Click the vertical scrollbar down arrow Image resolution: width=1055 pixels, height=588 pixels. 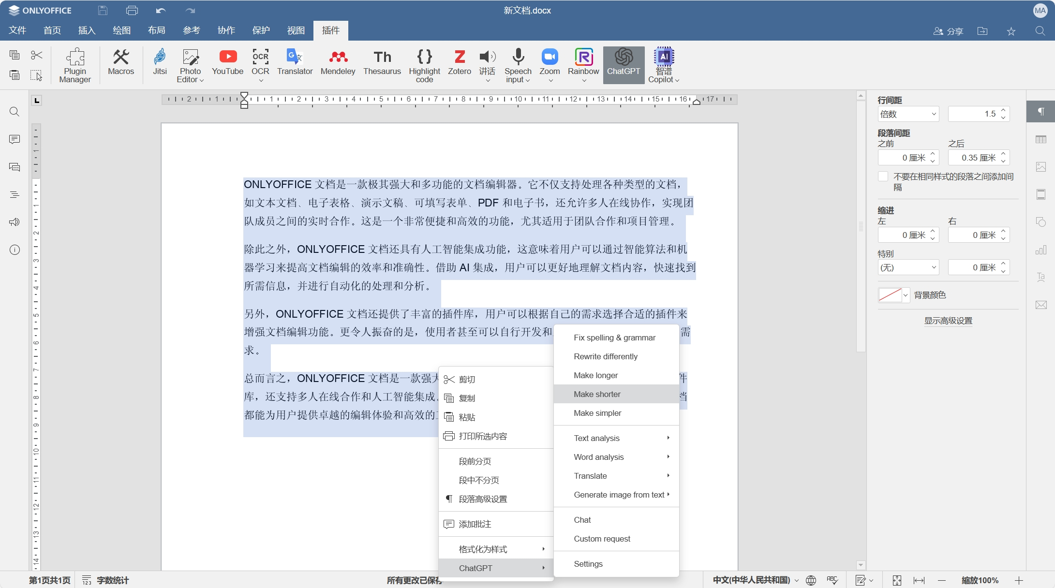pyautogui.click(x=861, y=565)
